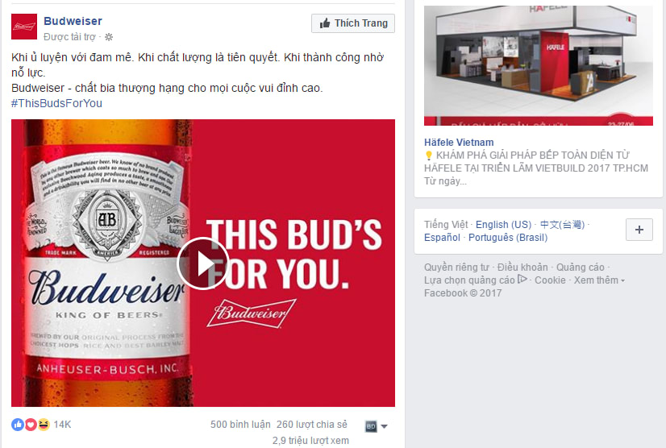Click the Budweiser page profile logo
The width and height of the screenshot is (666, 448).
[24, 27]
